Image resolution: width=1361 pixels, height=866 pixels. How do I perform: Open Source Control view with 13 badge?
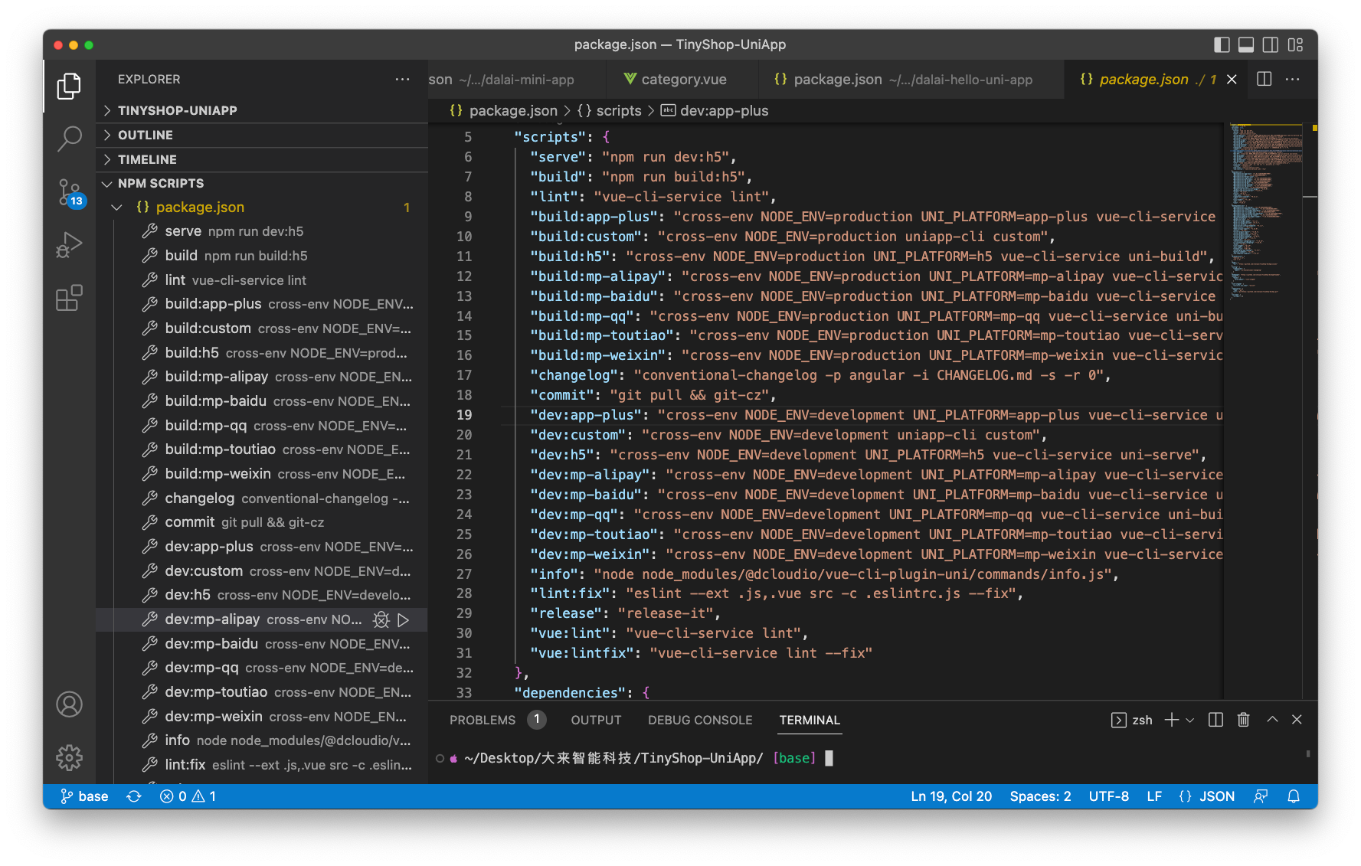[70, 192]
